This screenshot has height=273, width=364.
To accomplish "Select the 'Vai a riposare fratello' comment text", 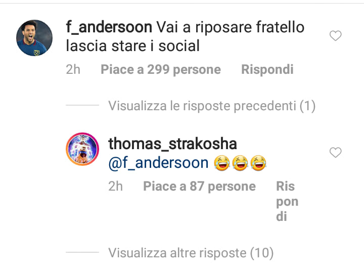I will click(231, 27).
